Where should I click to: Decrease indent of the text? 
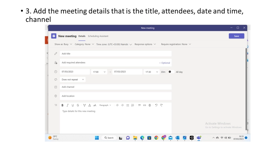tap(117, 105)
